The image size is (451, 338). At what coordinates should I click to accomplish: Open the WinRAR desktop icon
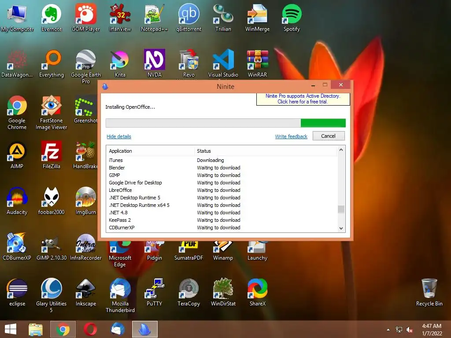(257, 63)
